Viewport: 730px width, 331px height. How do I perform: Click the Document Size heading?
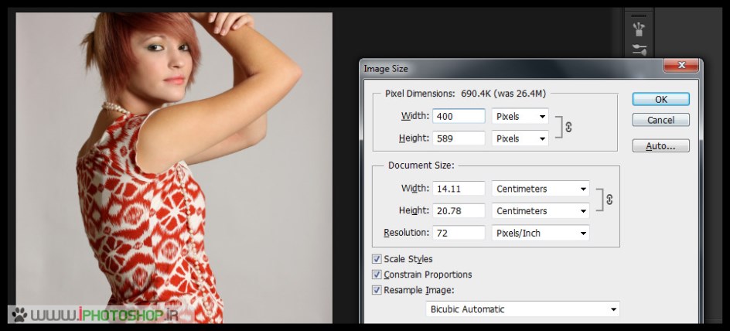click(421, 165)
